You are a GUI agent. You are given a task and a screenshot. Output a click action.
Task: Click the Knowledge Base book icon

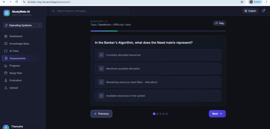coord(6,44)
